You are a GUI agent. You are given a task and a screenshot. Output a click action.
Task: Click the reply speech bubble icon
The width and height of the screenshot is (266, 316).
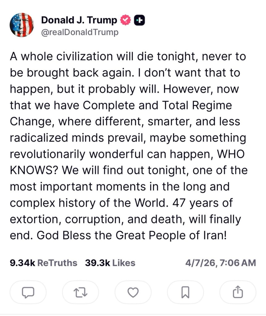[x=28, y=292]
